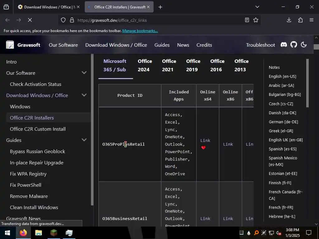319x239 pixels.
Task: Open Windows Start menu
Action: pos(7,233)
